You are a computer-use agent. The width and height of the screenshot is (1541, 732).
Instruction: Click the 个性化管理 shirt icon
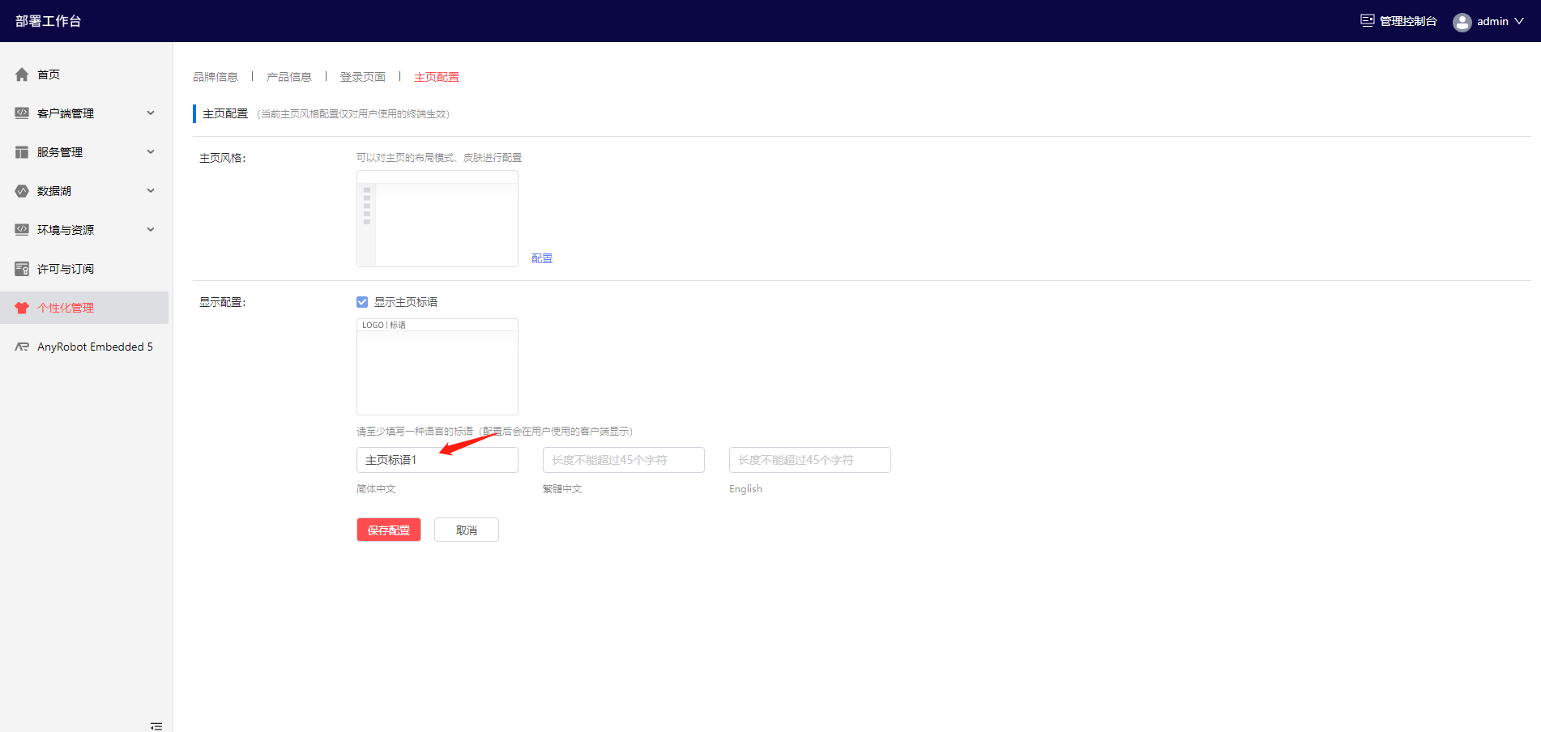coord(22,308)
